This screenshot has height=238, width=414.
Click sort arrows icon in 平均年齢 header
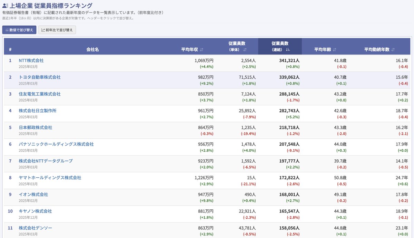point(334,50)
